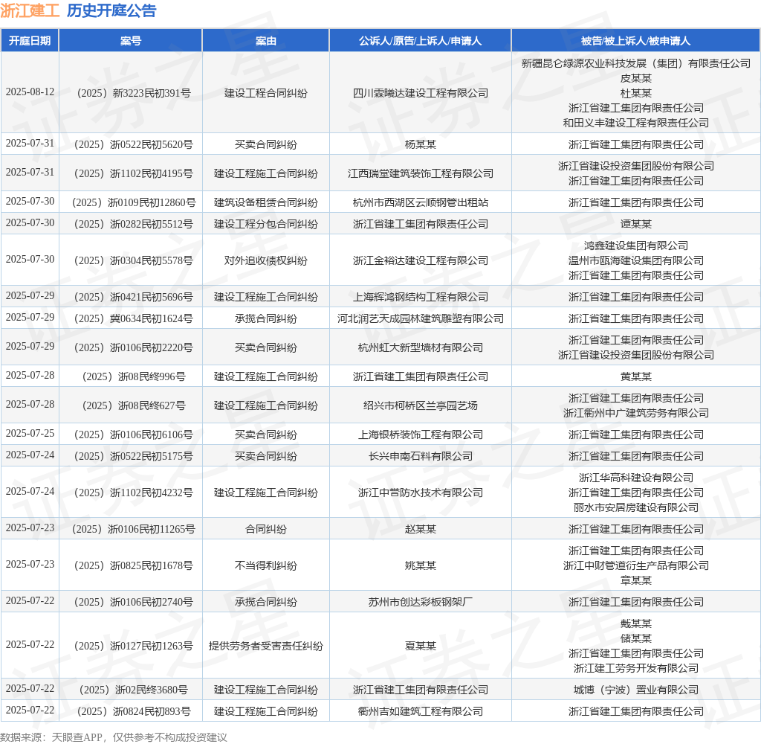Click plaintiff 衢州吉如建筑工程有限公司
This screenshot has width=761, height=744.
tap(421, 711)
